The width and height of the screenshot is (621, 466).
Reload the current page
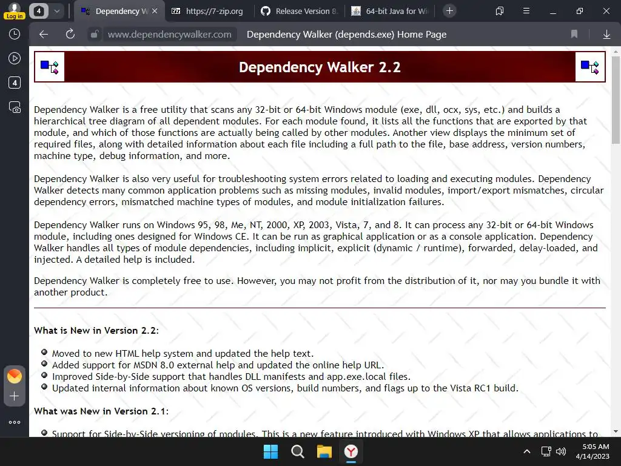click(x=70, y=35)
